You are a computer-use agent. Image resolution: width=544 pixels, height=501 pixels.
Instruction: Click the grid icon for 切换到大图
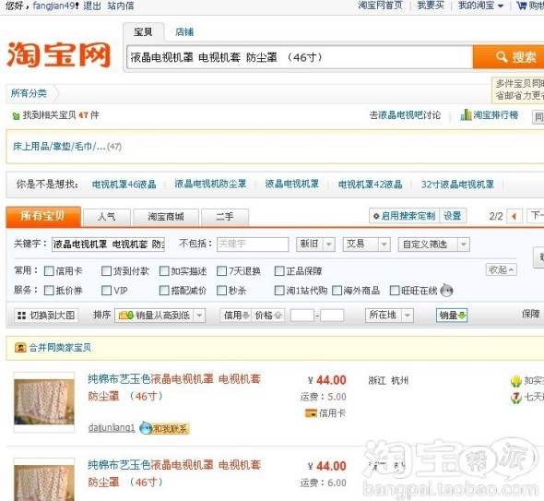click(21, 316)
